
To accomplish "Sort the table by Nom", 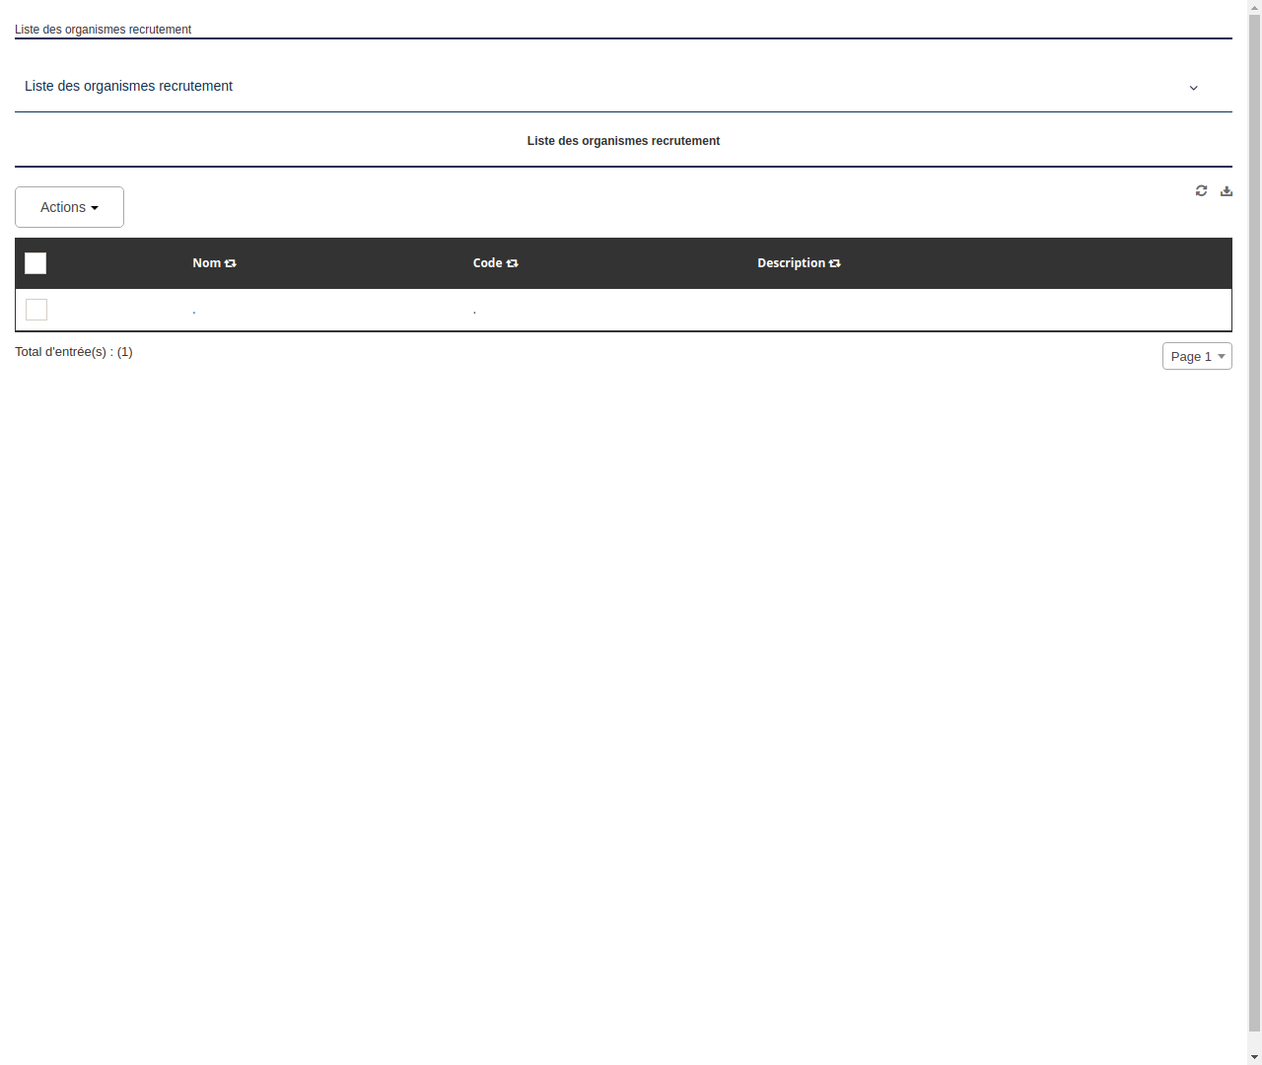I will (230, 263).
